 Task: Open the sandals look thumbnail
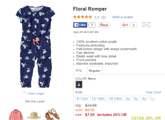point(52,114)
